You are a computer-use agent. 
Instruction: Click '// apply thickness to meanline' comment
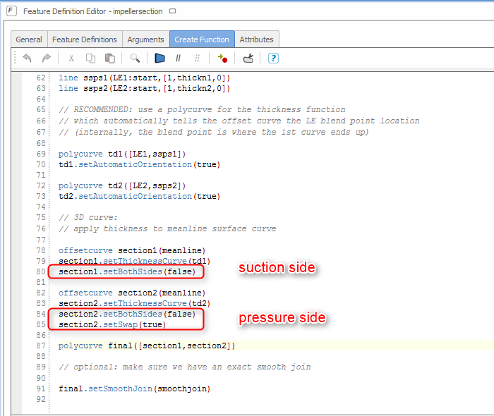(x=167, y=228)
